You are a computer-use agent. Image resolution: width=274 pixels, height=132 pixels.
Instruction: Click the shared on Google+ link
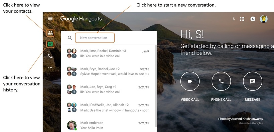tap(251, 123)
